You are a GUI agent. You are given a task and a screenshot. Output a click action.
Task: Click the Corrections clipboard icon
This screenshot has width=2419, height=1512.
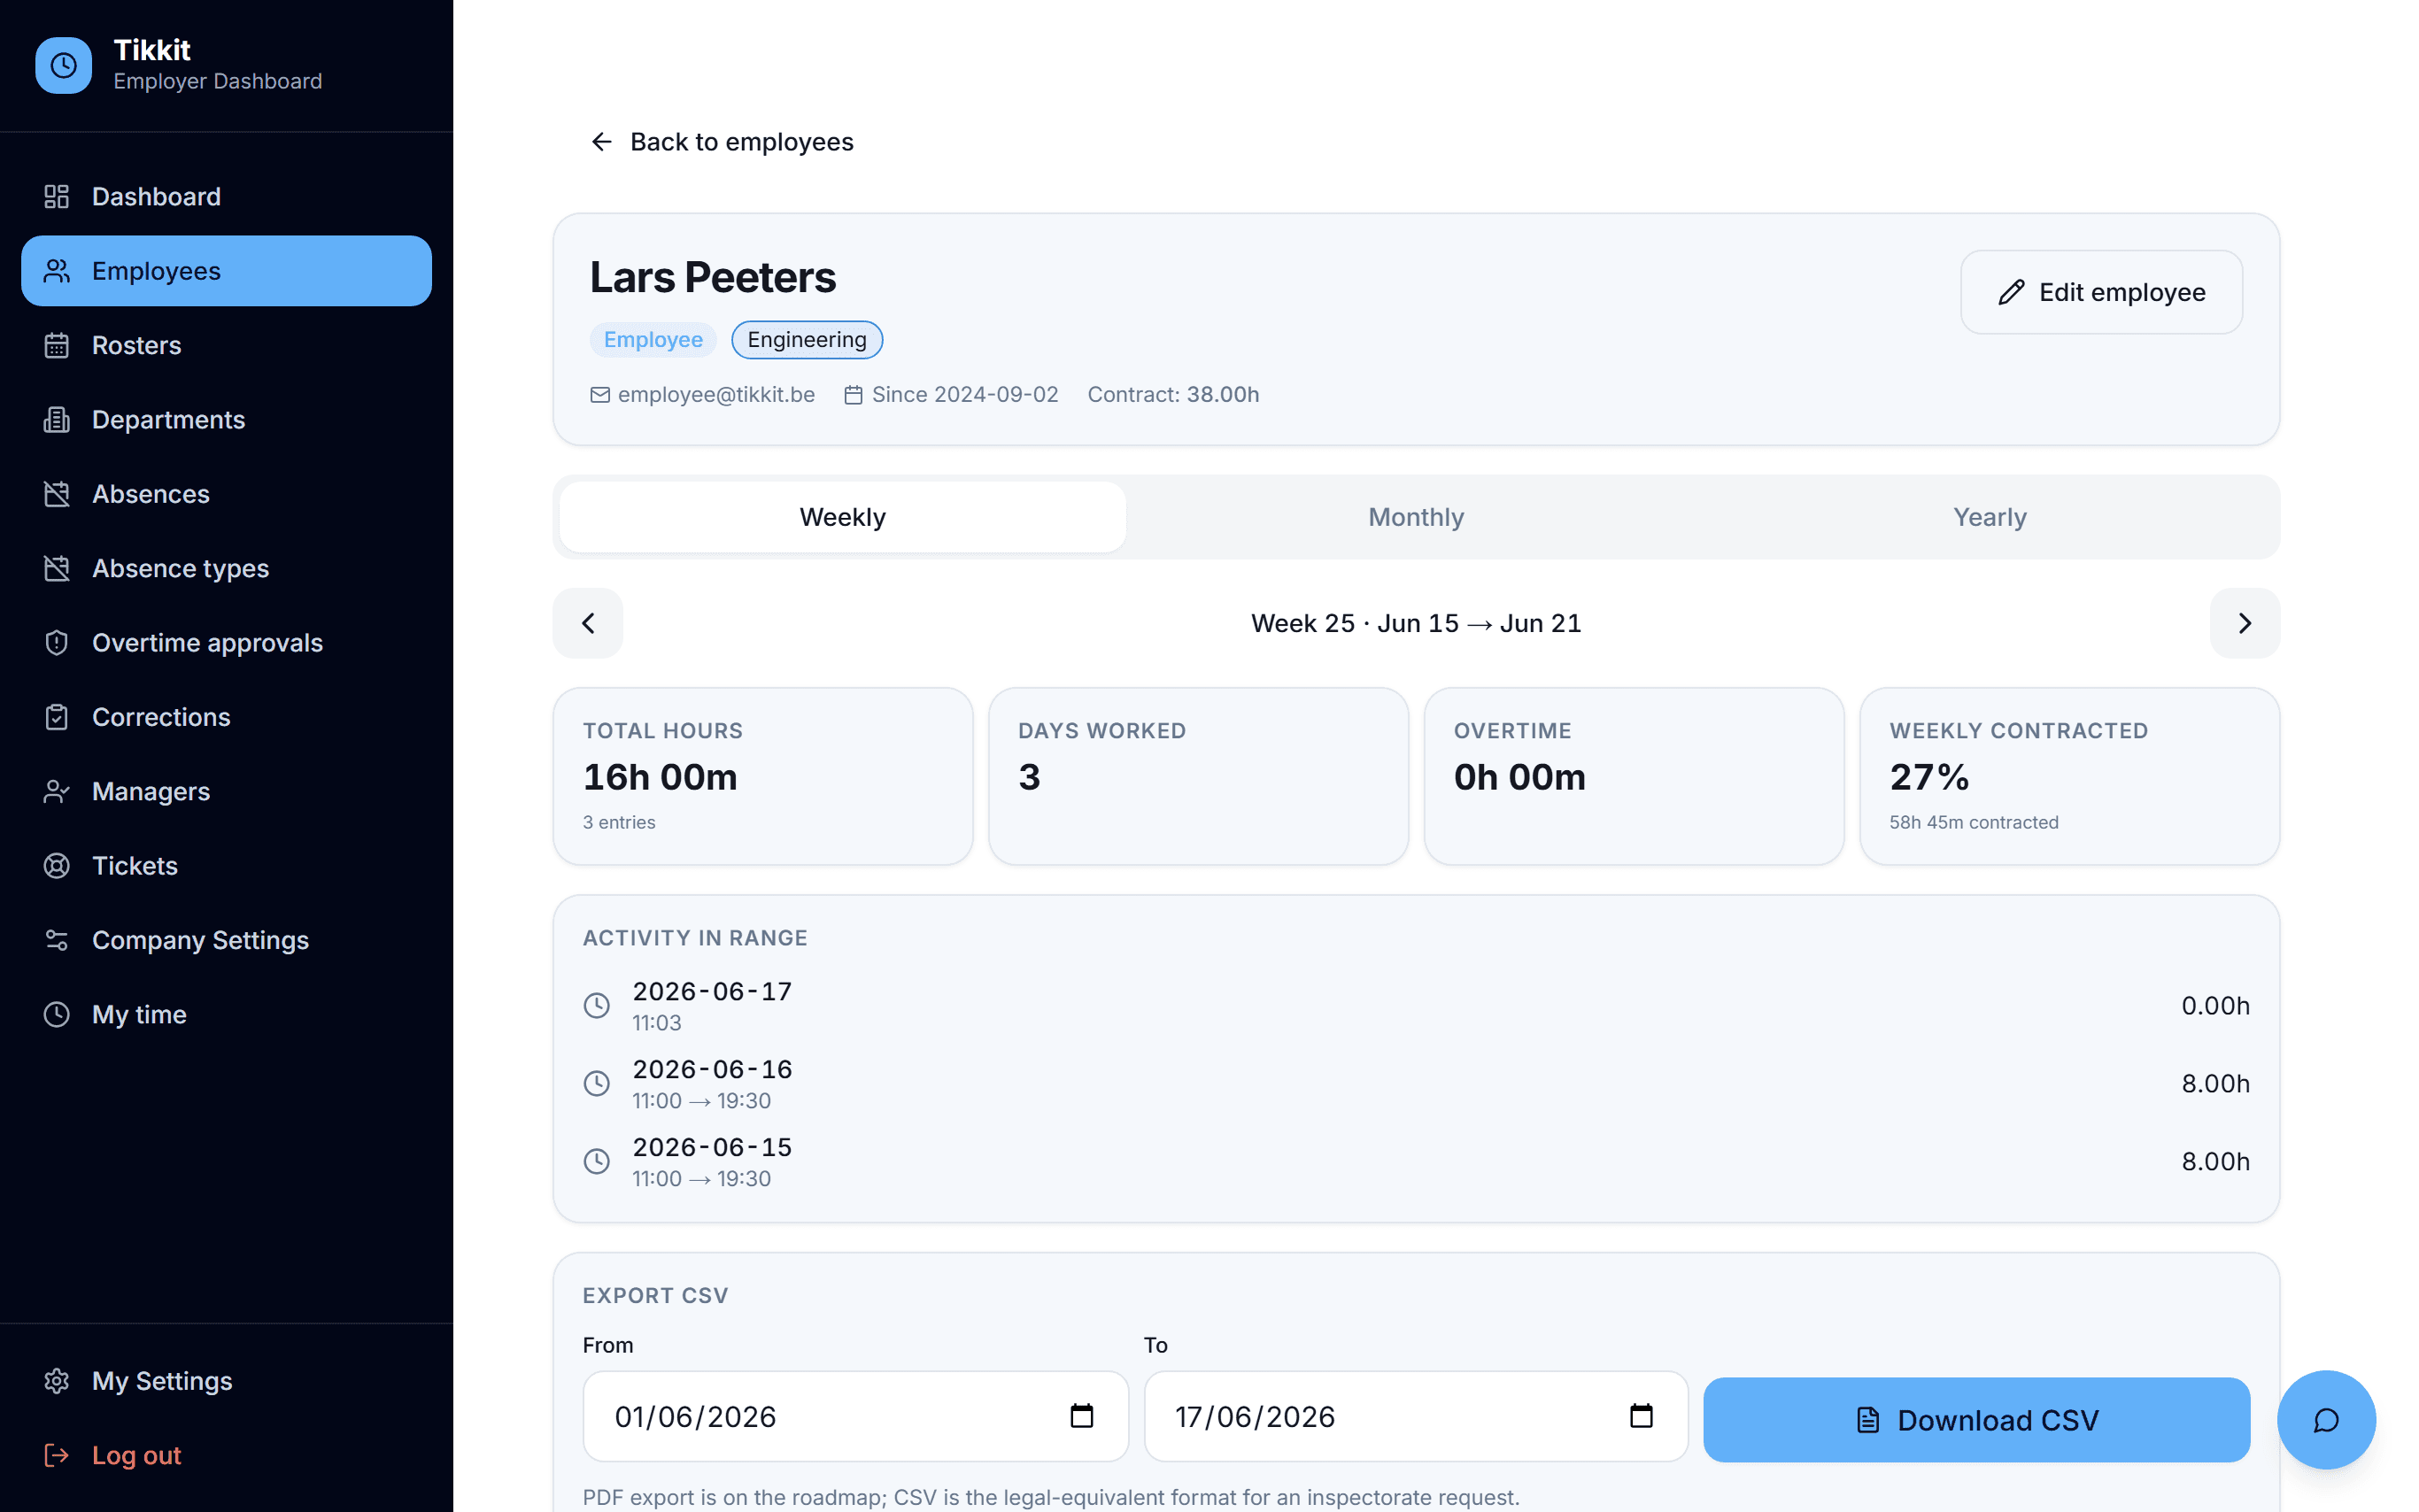57,717
